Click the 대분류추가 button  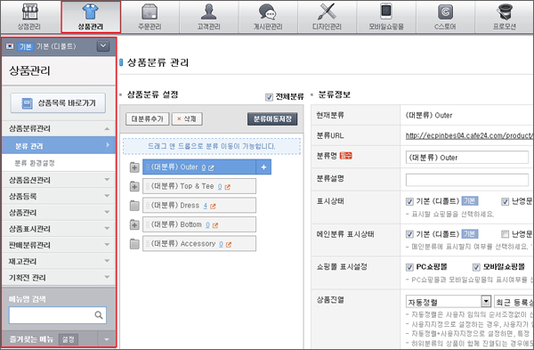[147, 119]
